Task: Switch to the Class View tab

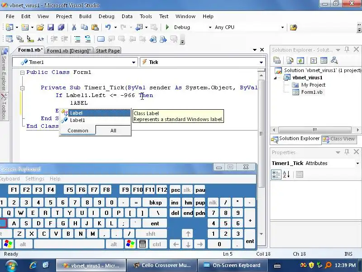Action: (338, 139)
